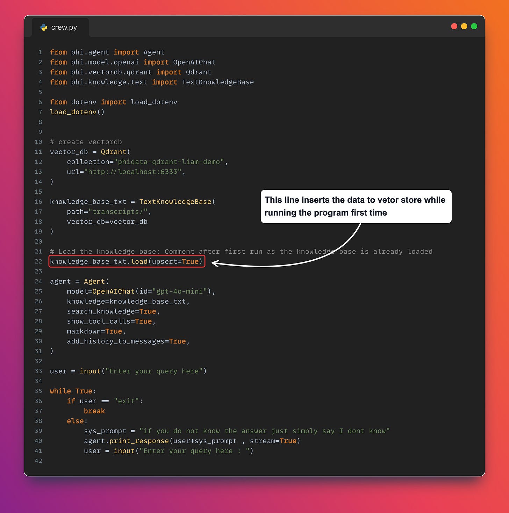Click the green window dot
Image resolution: width=509 pixels, height=513 pixels.
[x=474, y=26]
